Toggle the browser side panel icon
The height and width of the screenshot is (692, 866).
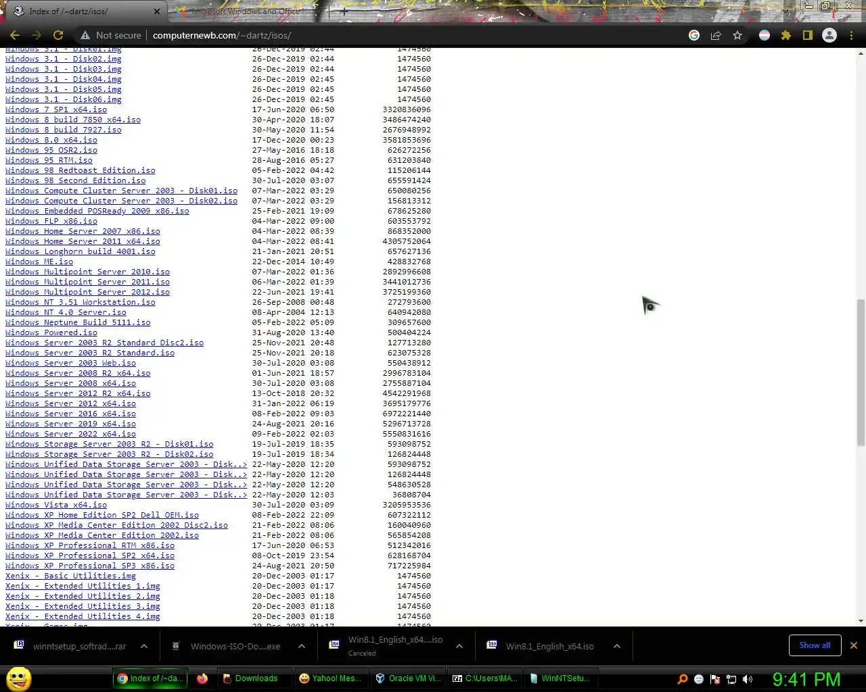pyautogui.click(x=808, y=35)
